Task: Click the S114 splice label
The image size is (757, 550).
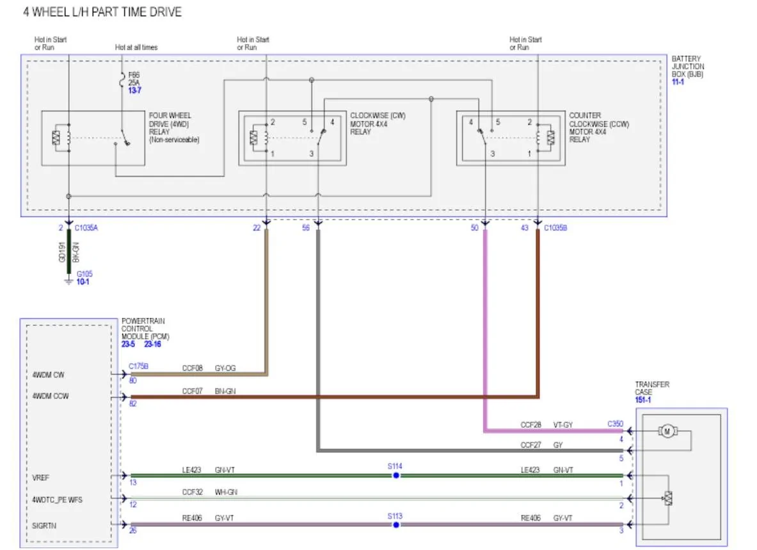Action: [x=395, y=466]
